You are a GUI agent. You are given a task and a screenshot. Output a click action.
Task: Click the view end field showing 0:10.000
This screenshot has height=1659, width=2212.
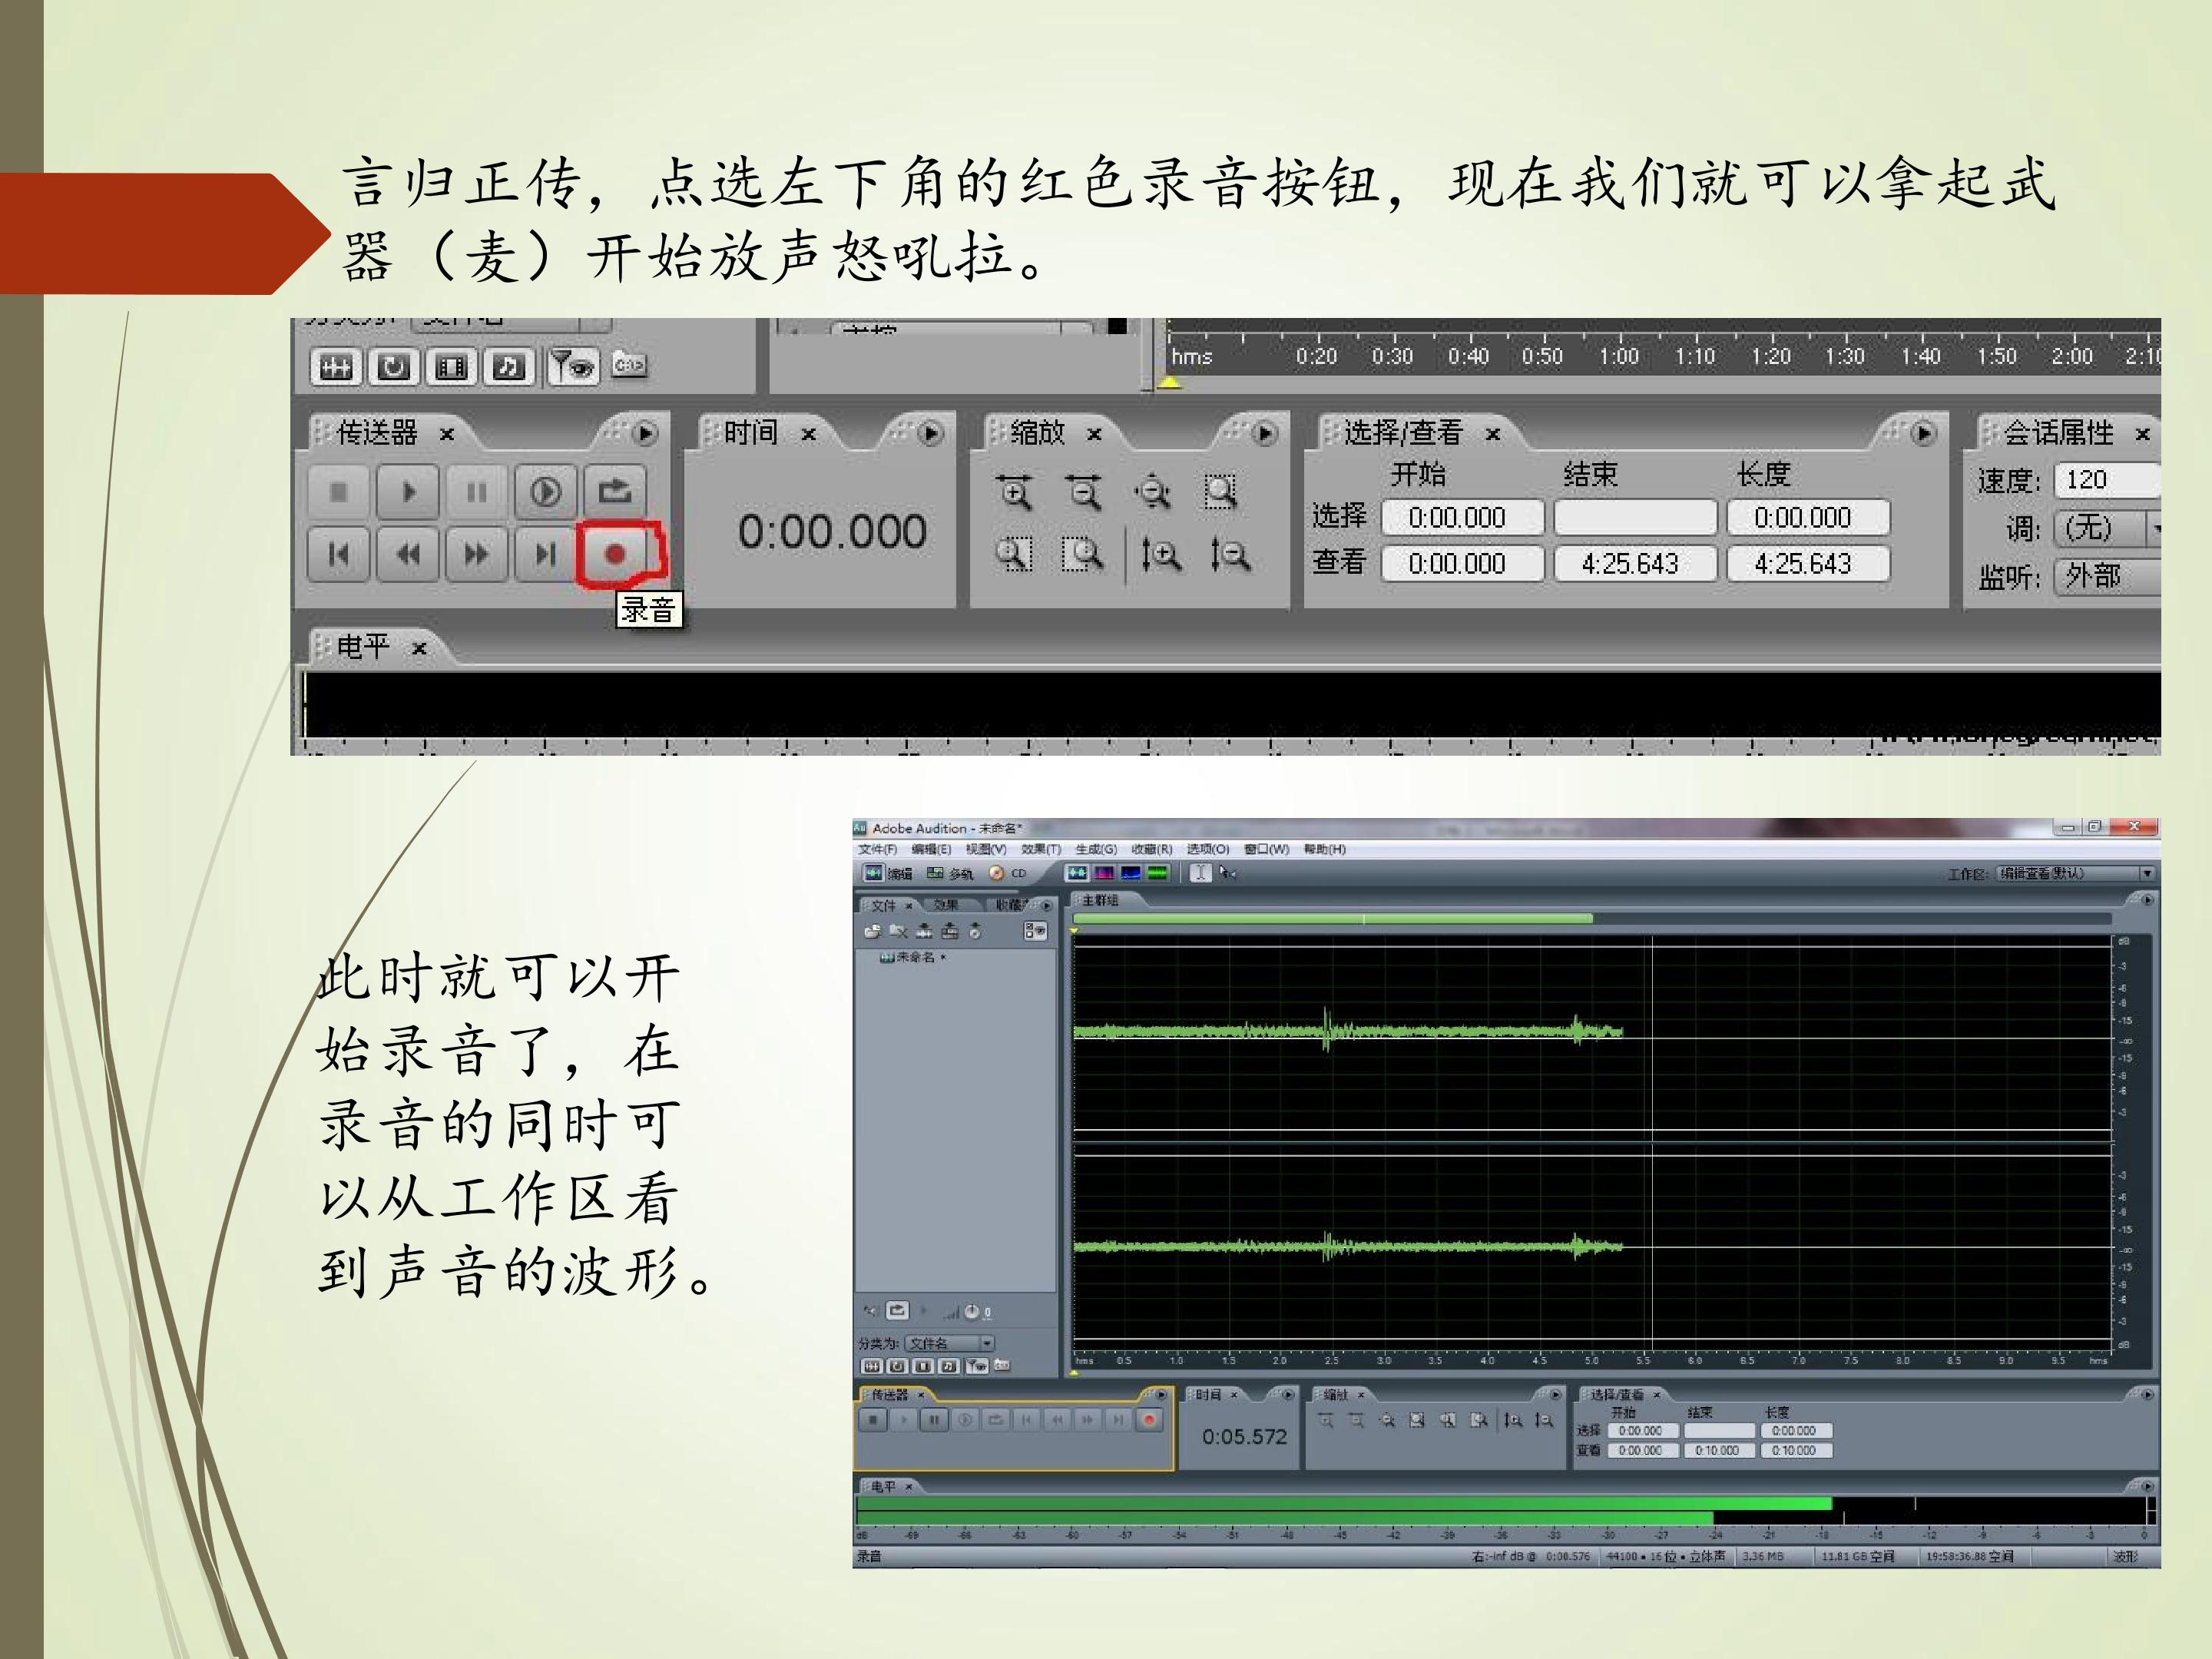click(1718, 1450)
